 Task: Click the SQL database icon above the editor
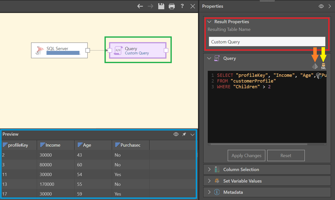323,66
